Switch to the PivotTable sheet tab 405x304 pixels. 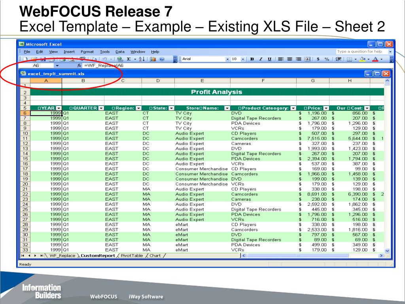[x=132, y=256]
